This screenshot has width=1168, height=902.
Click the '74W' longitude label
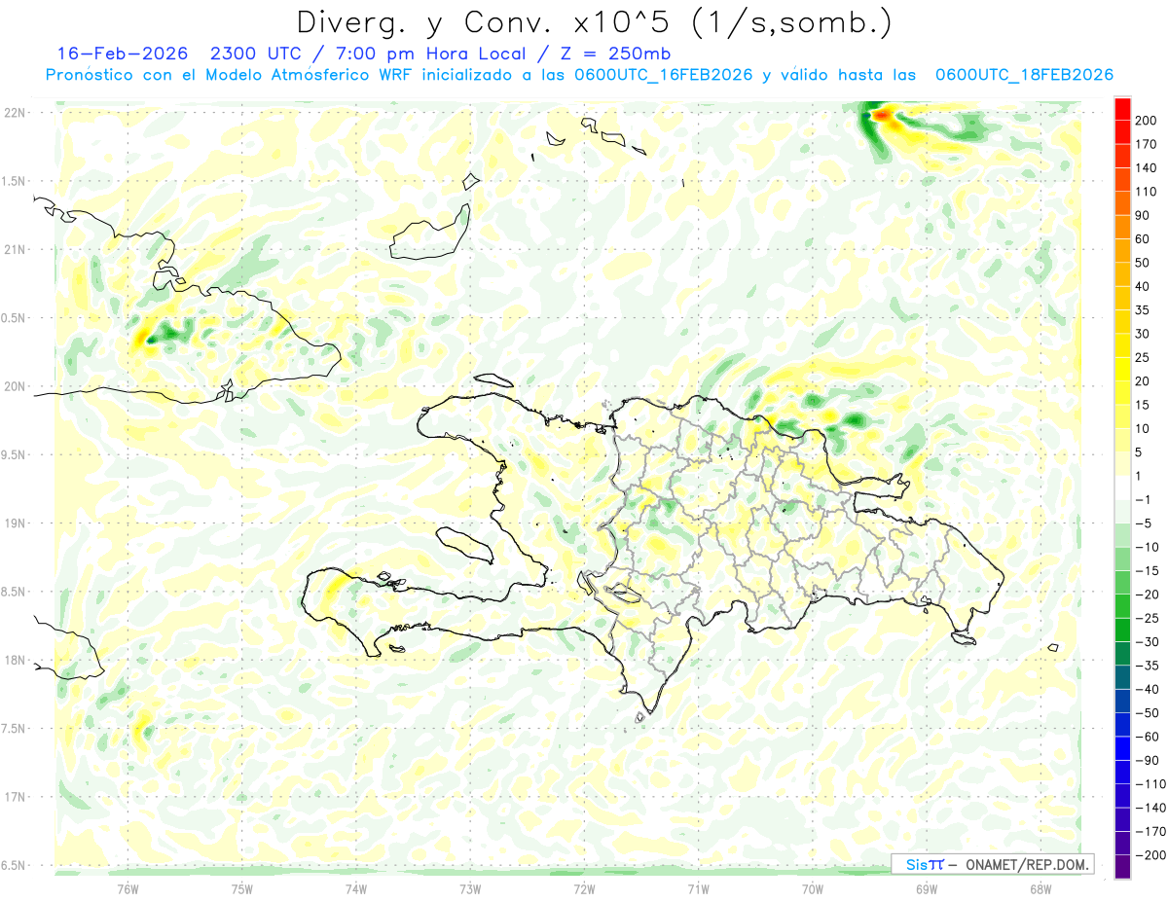click(356, 888)
